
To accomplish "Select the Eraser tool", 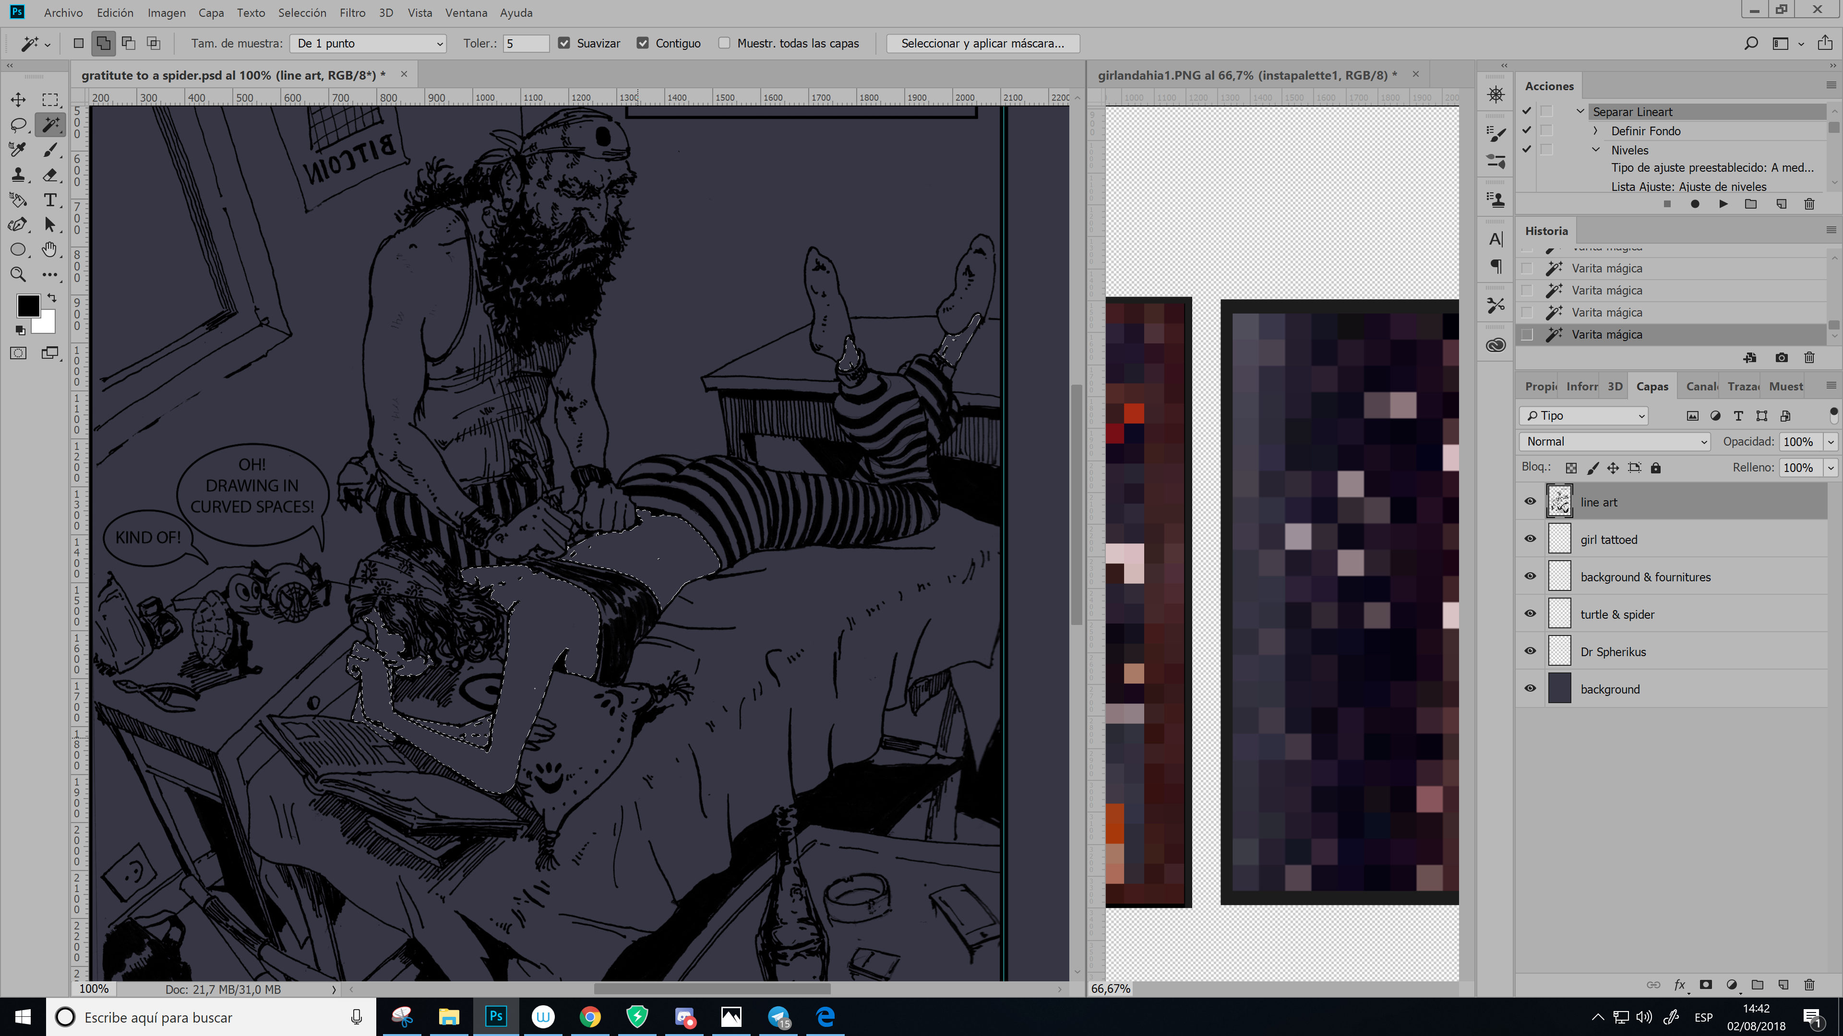I will [x=50, y=175].
